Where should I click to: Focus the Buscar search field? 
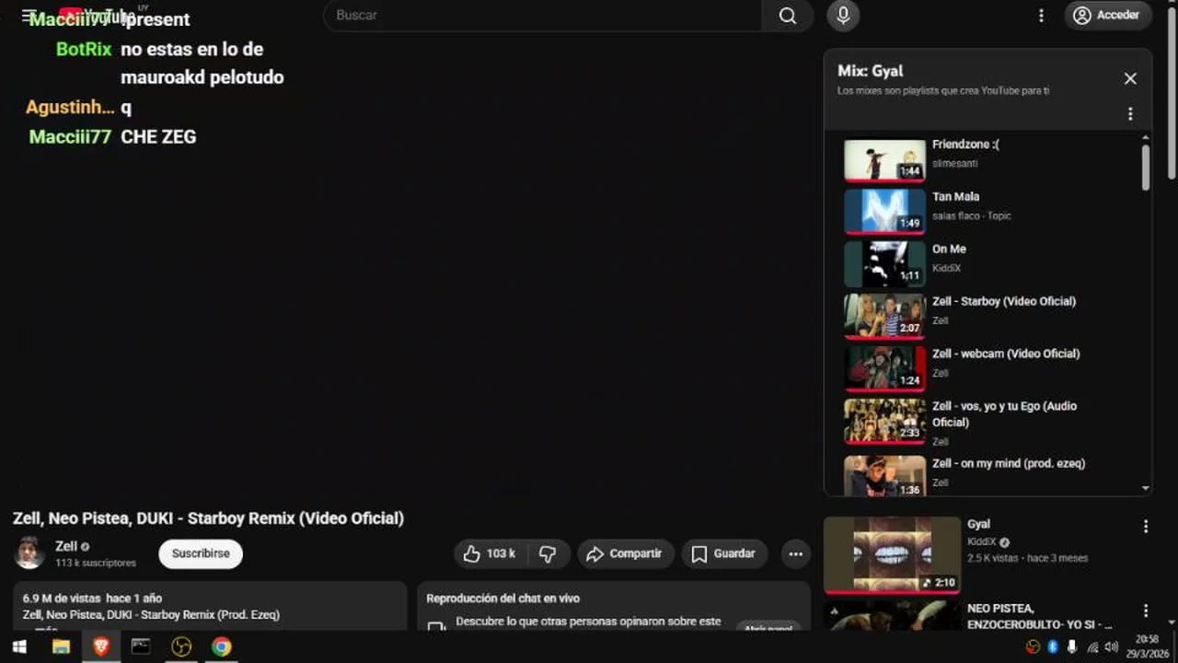tap(543, 16)
